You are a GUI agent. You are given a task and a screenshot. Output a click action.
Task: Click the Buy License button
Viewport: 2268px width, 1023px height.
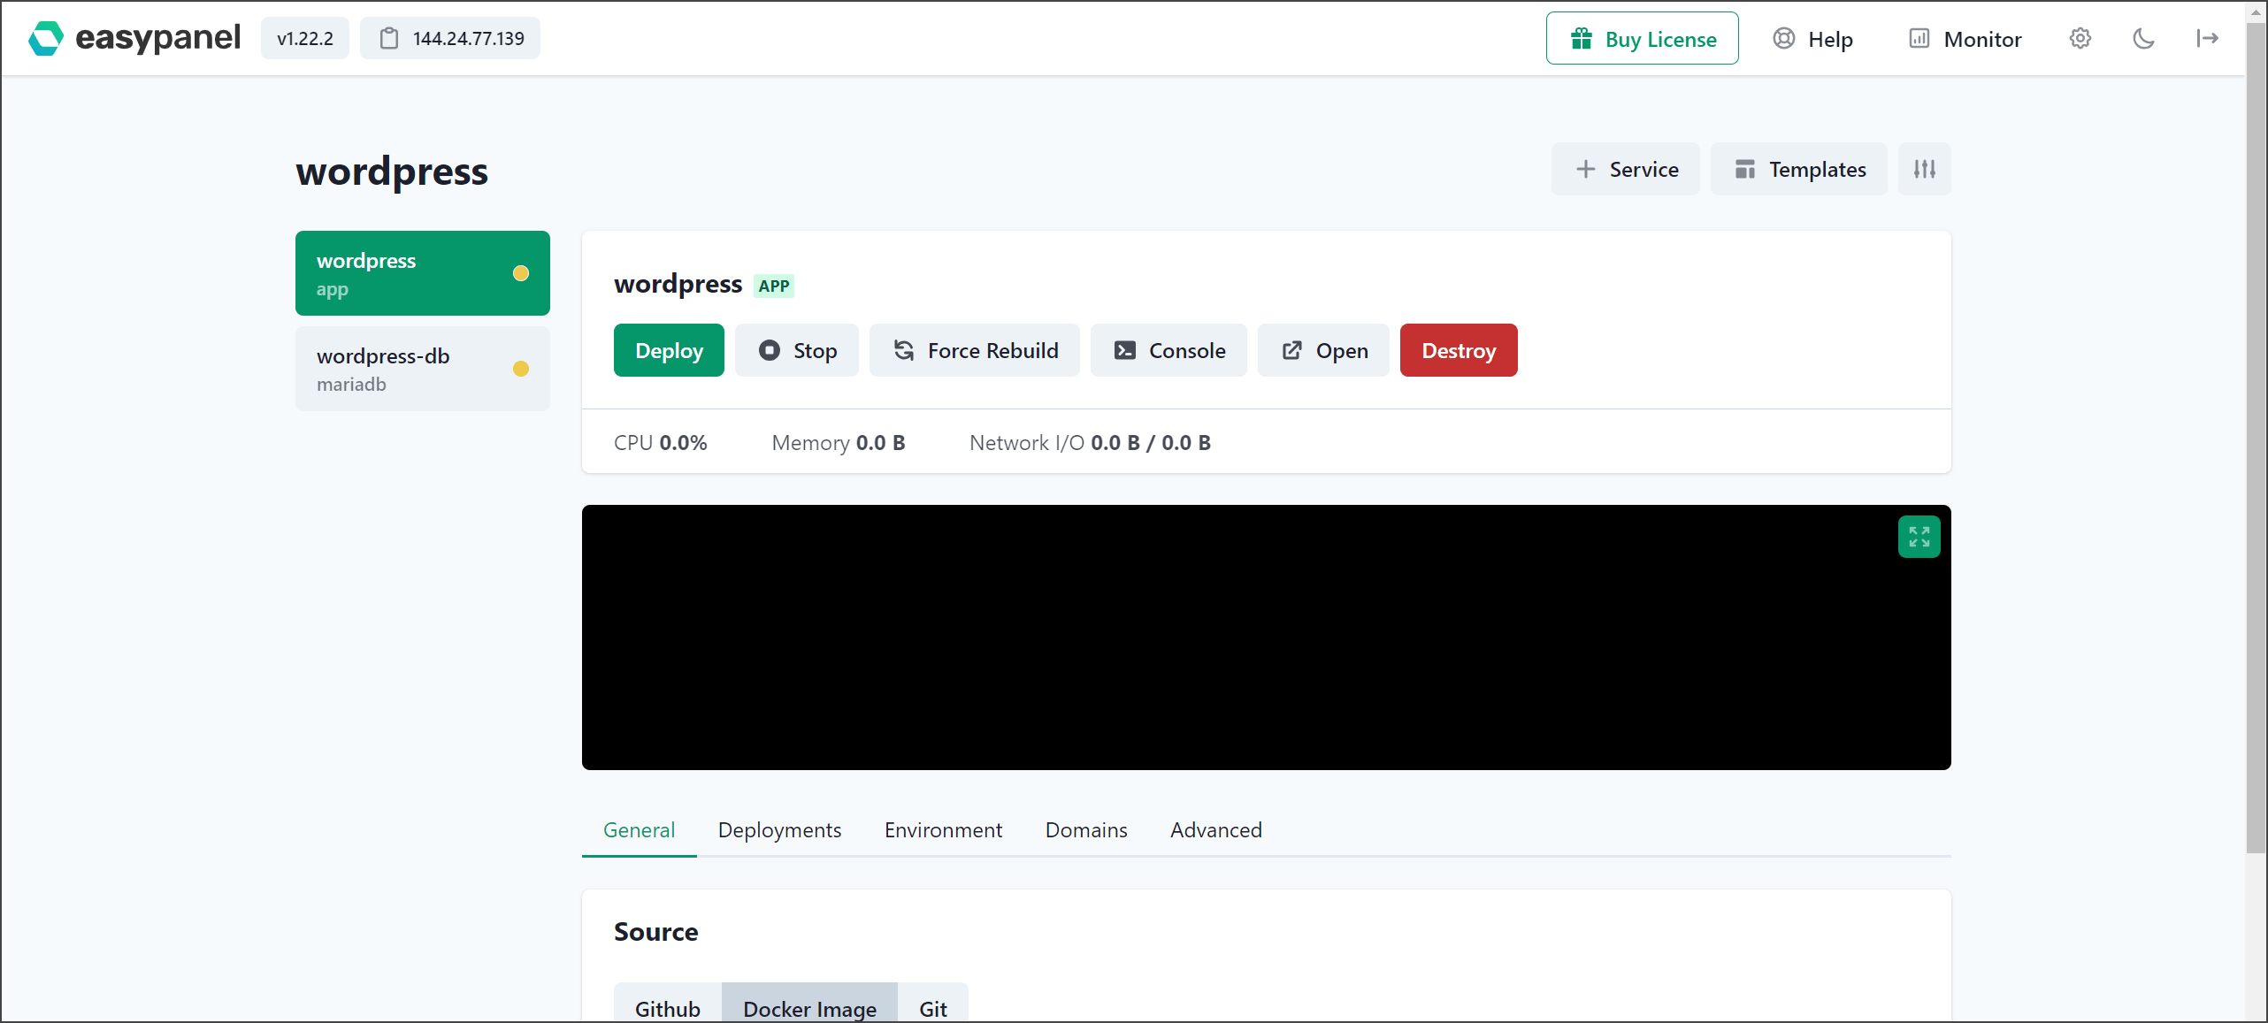[1643, 38]
